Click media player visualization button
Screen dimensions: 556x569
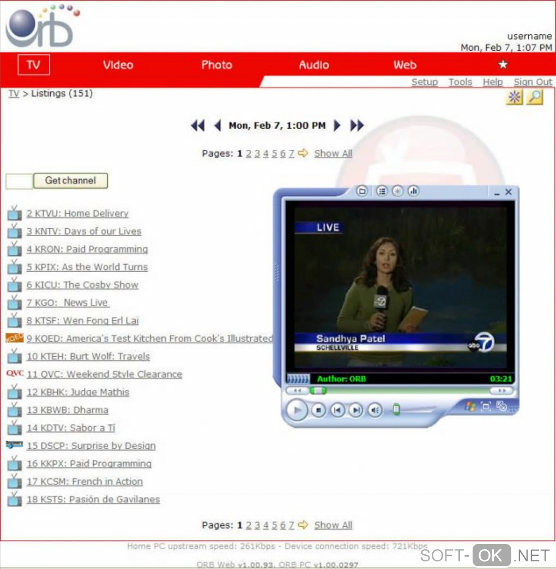pyautogui.click(x=397, y=191)
